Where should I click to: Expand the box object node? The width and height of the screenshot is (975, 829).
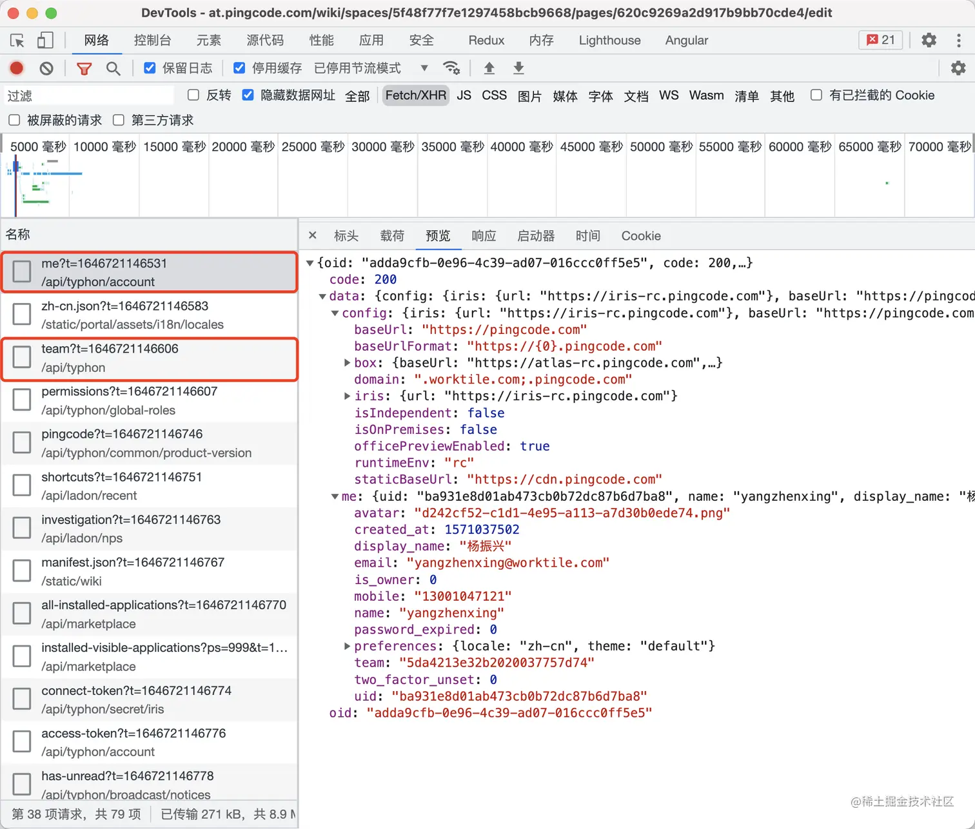(348, 363)
